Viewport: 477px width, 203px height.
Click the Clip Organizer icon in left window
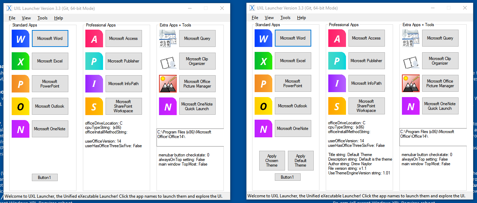pyautogui.click(x=168, y=61)
